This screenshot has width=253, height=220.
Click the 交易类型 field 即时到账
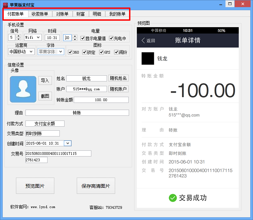[x=42, y=133]
